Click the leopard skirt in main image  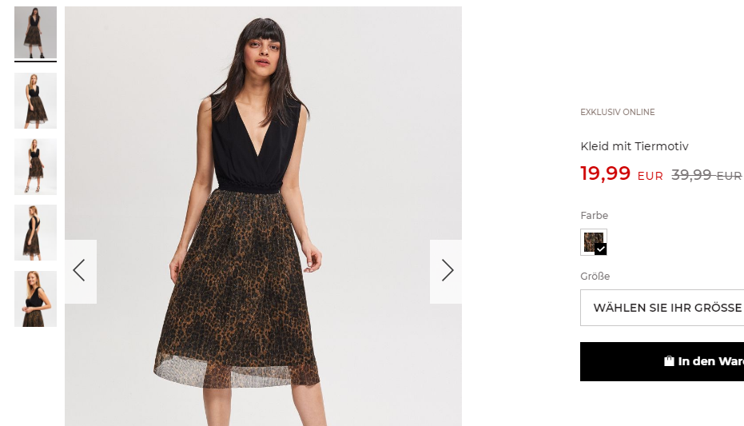point(237,289)
